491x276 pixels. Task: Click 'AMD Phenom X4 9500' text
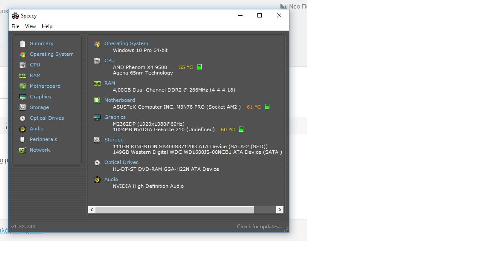[x=140, y=67]
